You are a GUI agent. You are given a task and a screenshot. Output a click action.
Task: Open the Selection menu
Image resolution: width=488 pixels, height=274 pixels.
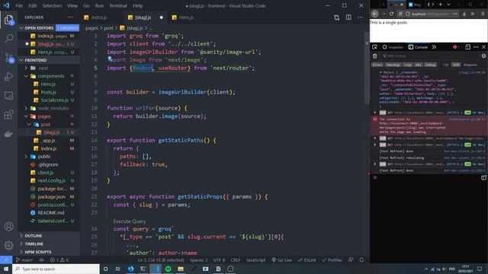pos(52,5)
